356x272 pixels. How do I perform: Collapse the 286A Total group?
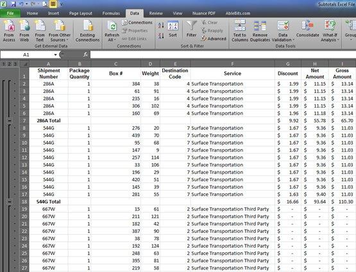(x=10, y=121)
